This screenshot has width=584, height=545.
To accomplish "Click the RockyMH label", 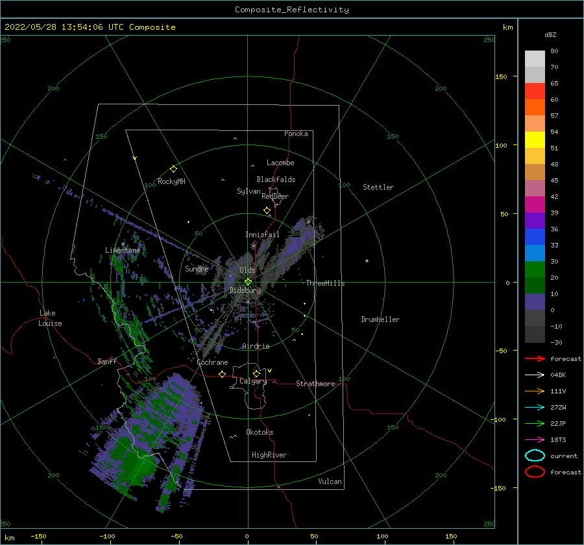I will pyautogui.click(x=171, y=181).
